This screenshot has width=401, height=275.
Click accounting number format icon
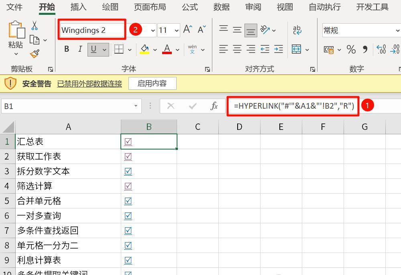tap(329, 50)
